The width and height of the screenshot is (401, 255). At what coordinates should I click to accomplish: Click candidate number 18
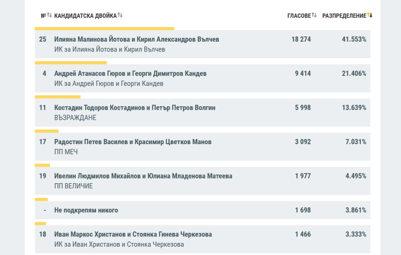(x=42, y=234)
